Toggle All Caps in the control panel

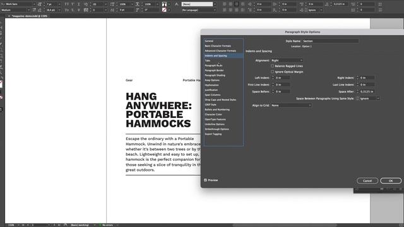tap(67, 4)
